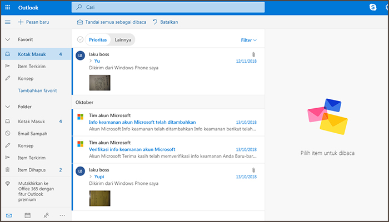Image resolution: width=389 pixels, height=222 pixels.
Task: Tick the select-all messages circle checkbox
Action: point(80,39)
